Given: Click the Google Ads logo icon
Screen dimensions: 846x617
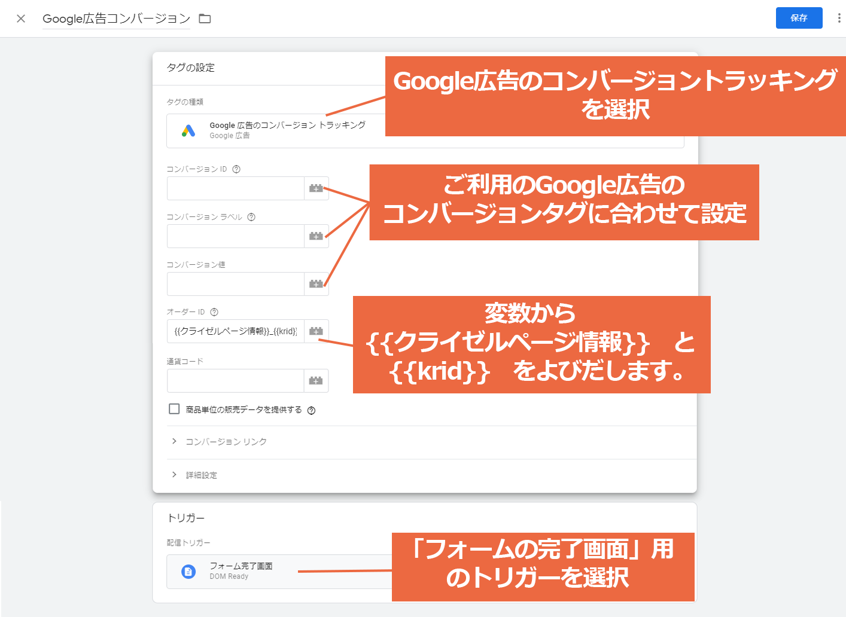Looking at the screenshot, I should pyautogui.click(x=188, y=130).
